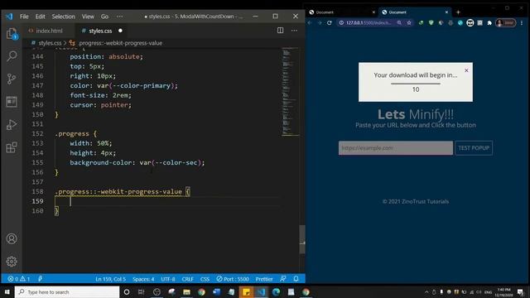Click Live Server Port : 5500 status item
The width and height of the screenshot is (530, 298).
point(233,279)
